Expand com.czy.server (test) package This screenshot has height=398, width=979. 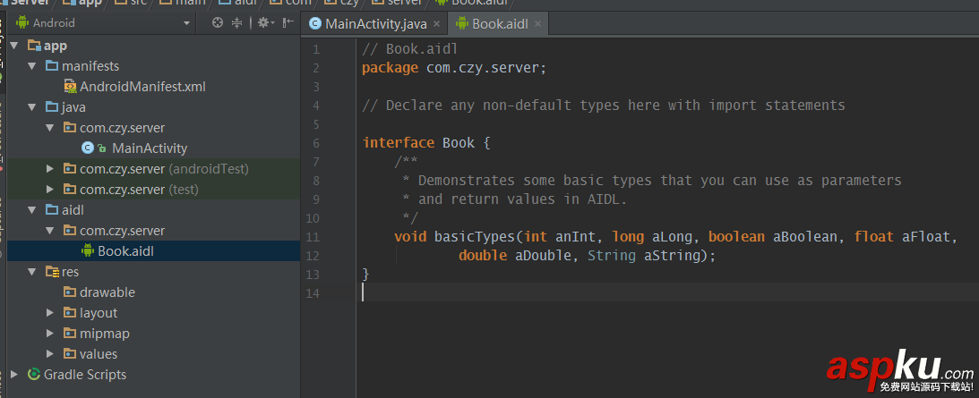(x=50, y=189)
